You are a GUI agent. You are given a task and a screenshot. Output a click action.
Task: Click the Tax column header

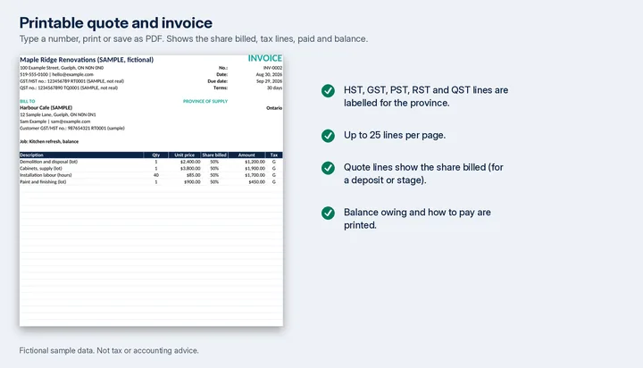274,155
